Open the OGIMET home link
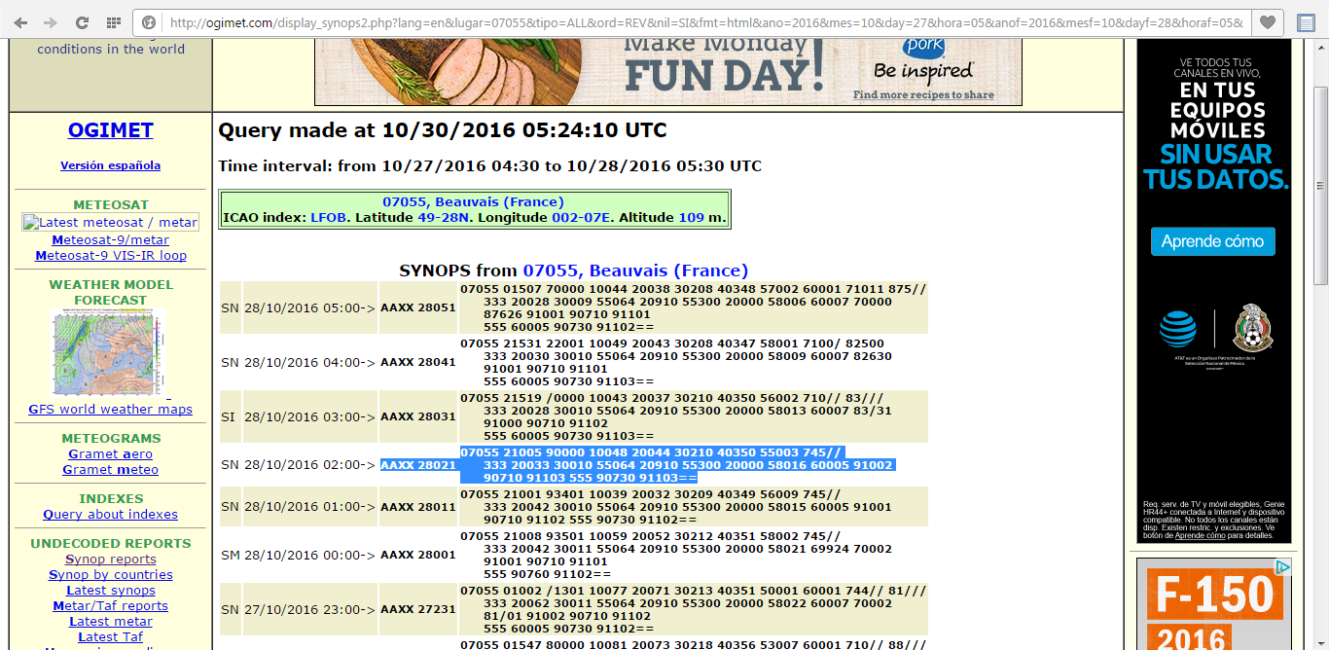This screenshot has height=650, width=1329. tap(110, 130)
